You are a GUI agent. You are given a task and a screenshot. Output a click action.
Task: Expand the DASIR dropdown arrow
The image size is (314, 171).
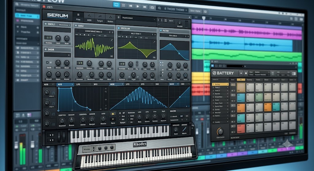69,55
